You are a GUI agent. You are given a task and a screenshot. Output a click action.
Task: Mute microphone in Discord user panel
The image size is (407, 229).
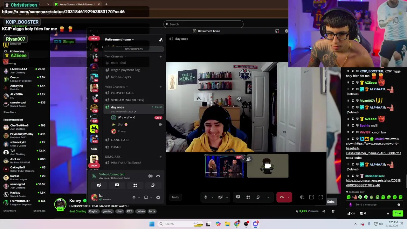(134, 198)
